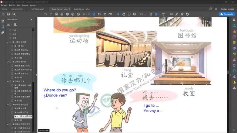
Task: Go to the previous page
Action: (x=67, y=14)
